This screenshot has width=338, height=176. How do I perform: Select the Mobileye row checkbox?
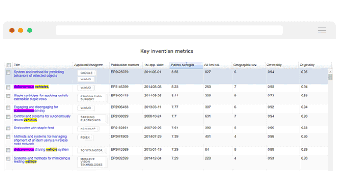pos(8,159)
